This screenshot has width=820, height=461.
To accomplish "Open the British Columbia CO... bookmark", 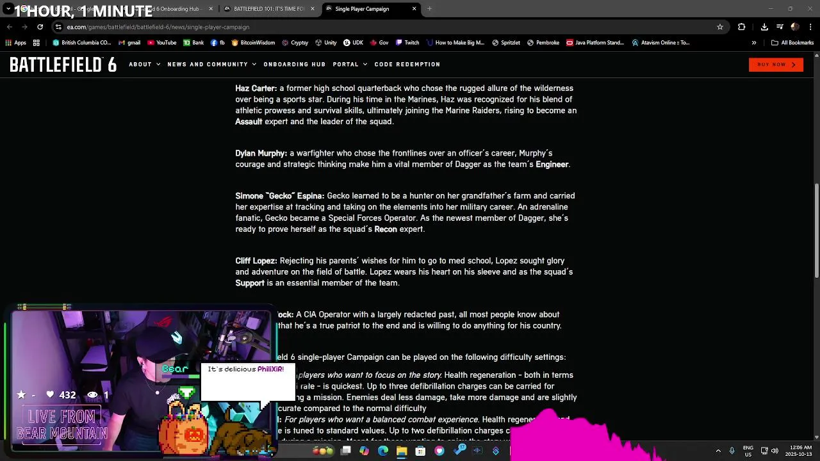I will [x=82, y=43].
